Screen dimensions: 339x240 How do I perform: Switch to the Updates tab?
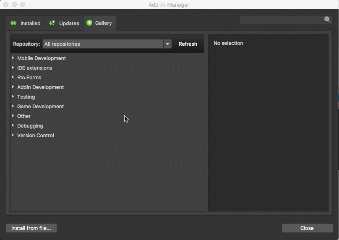[x=64, y=23]
